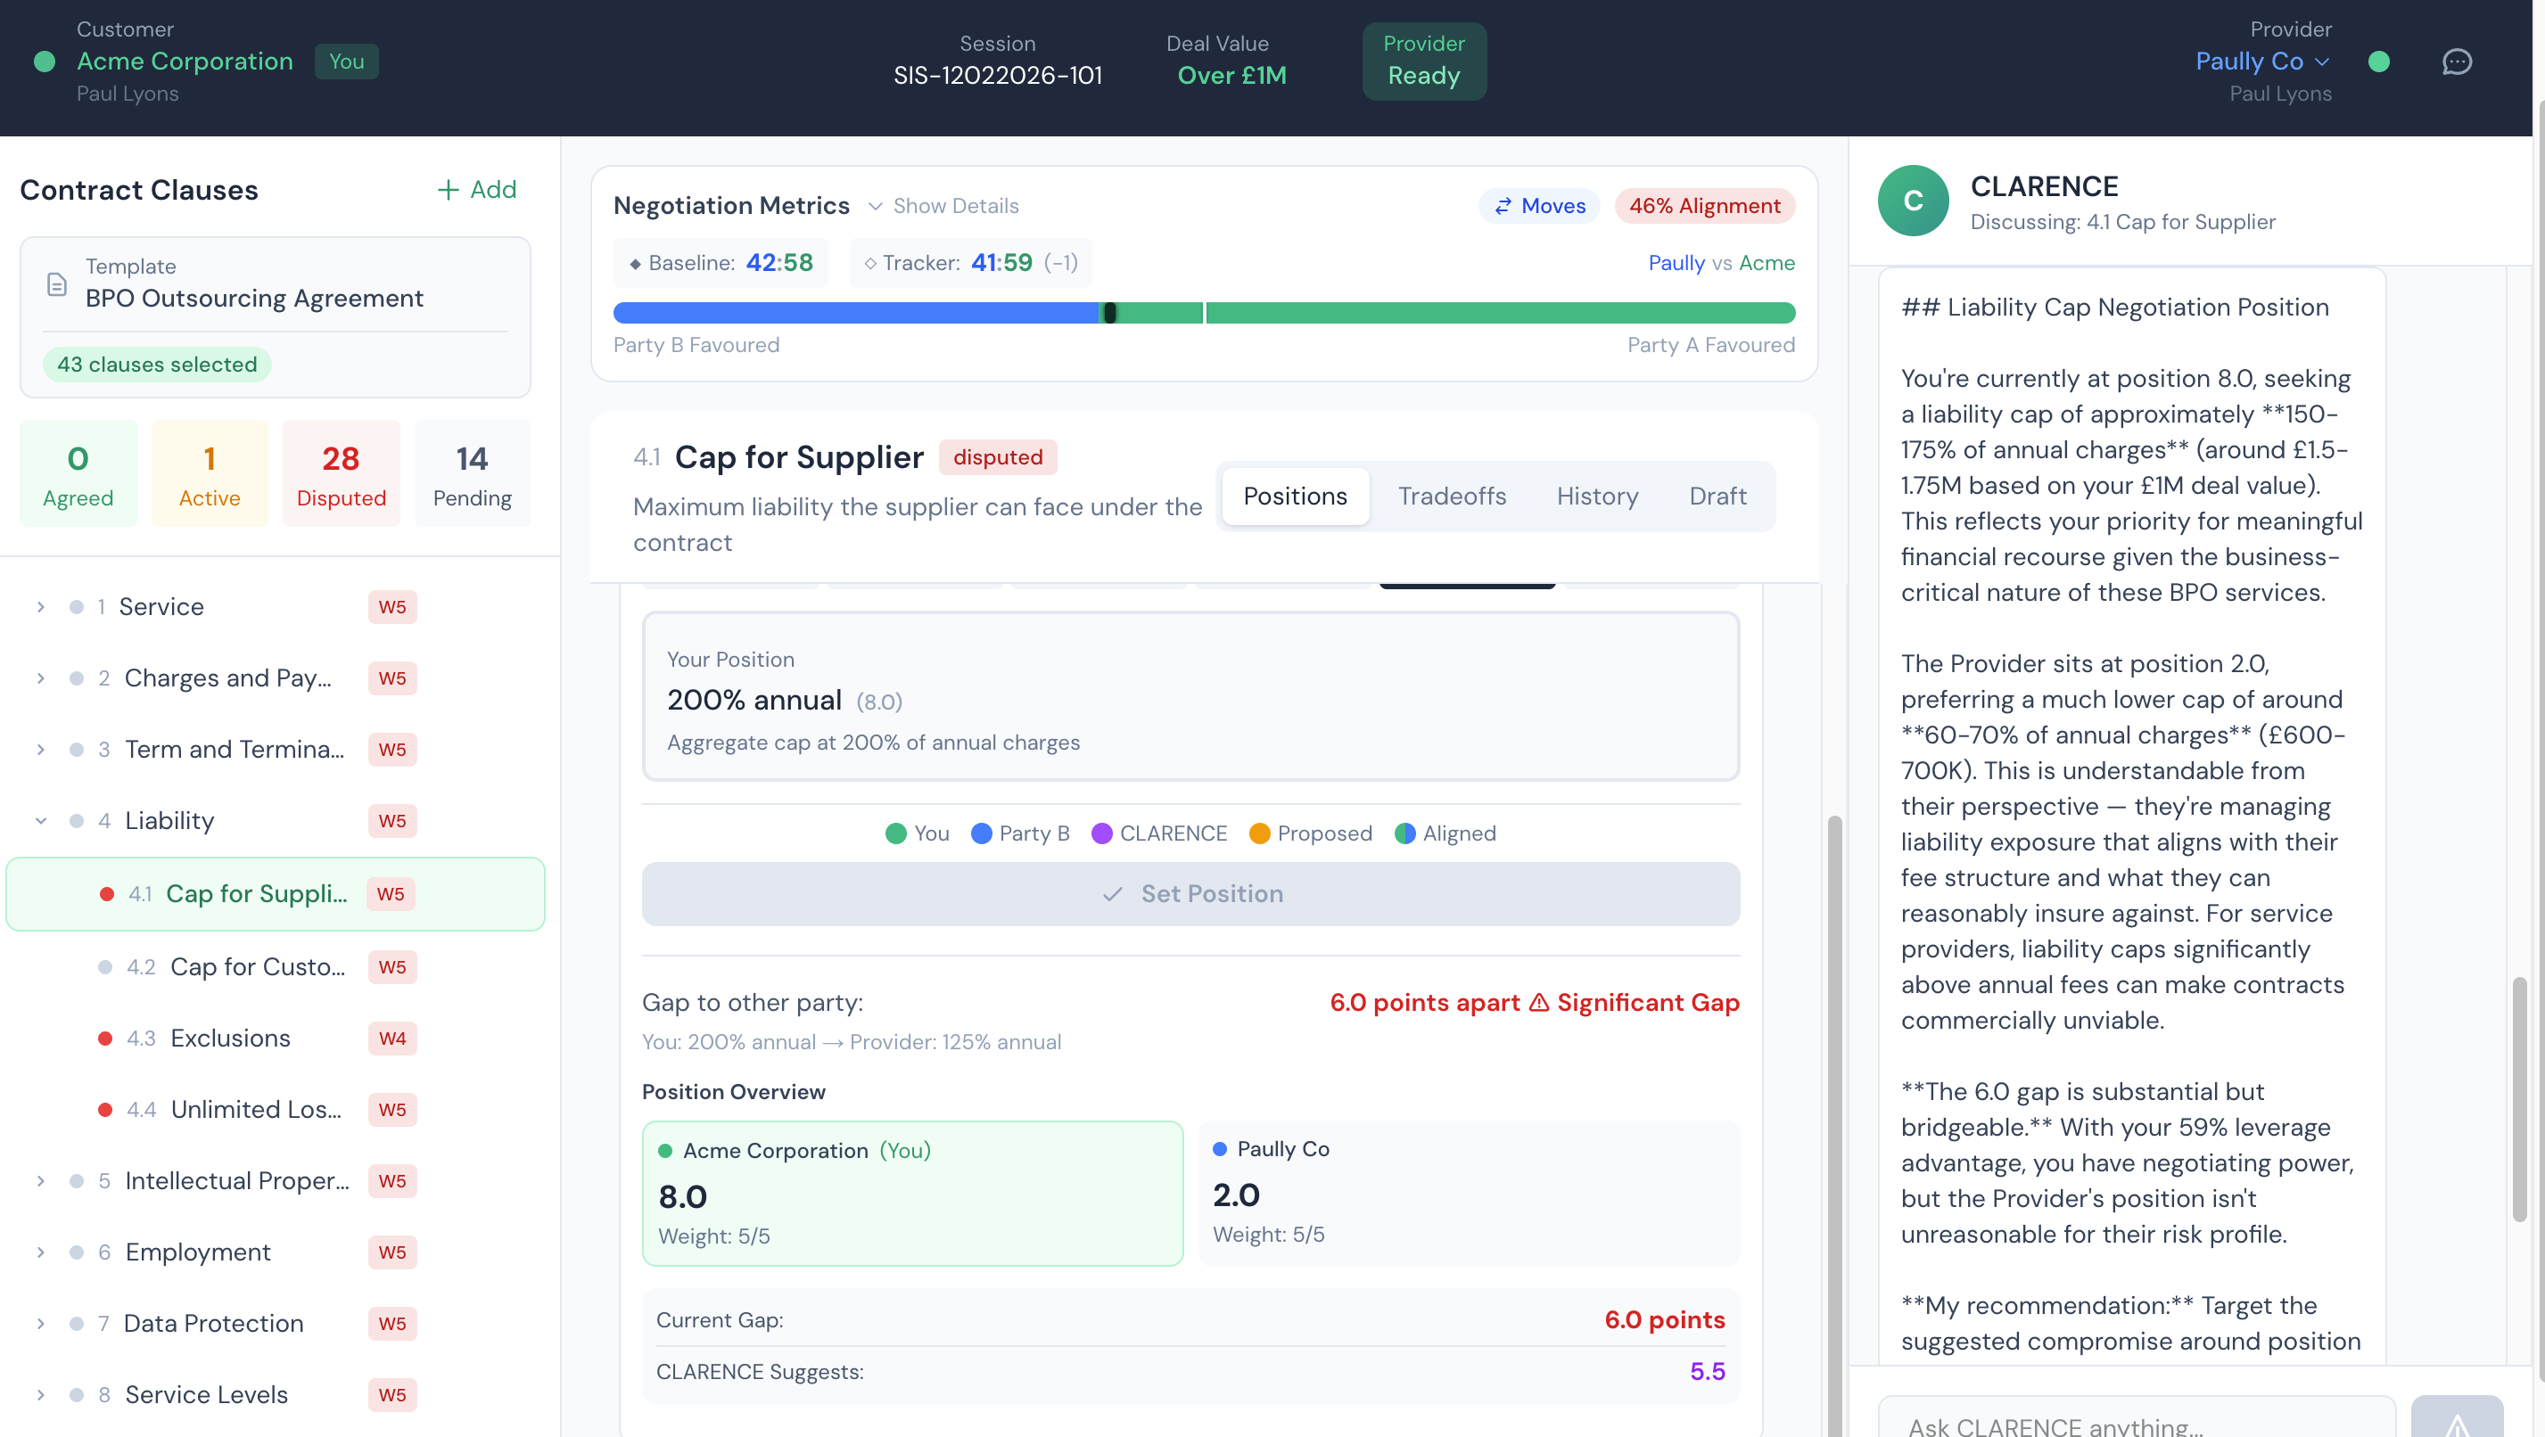The width and height of the screenshot is (2545, 1437).
Task: Select the 4.4 Unlimited Losses clause
Action: [256, 1109]
